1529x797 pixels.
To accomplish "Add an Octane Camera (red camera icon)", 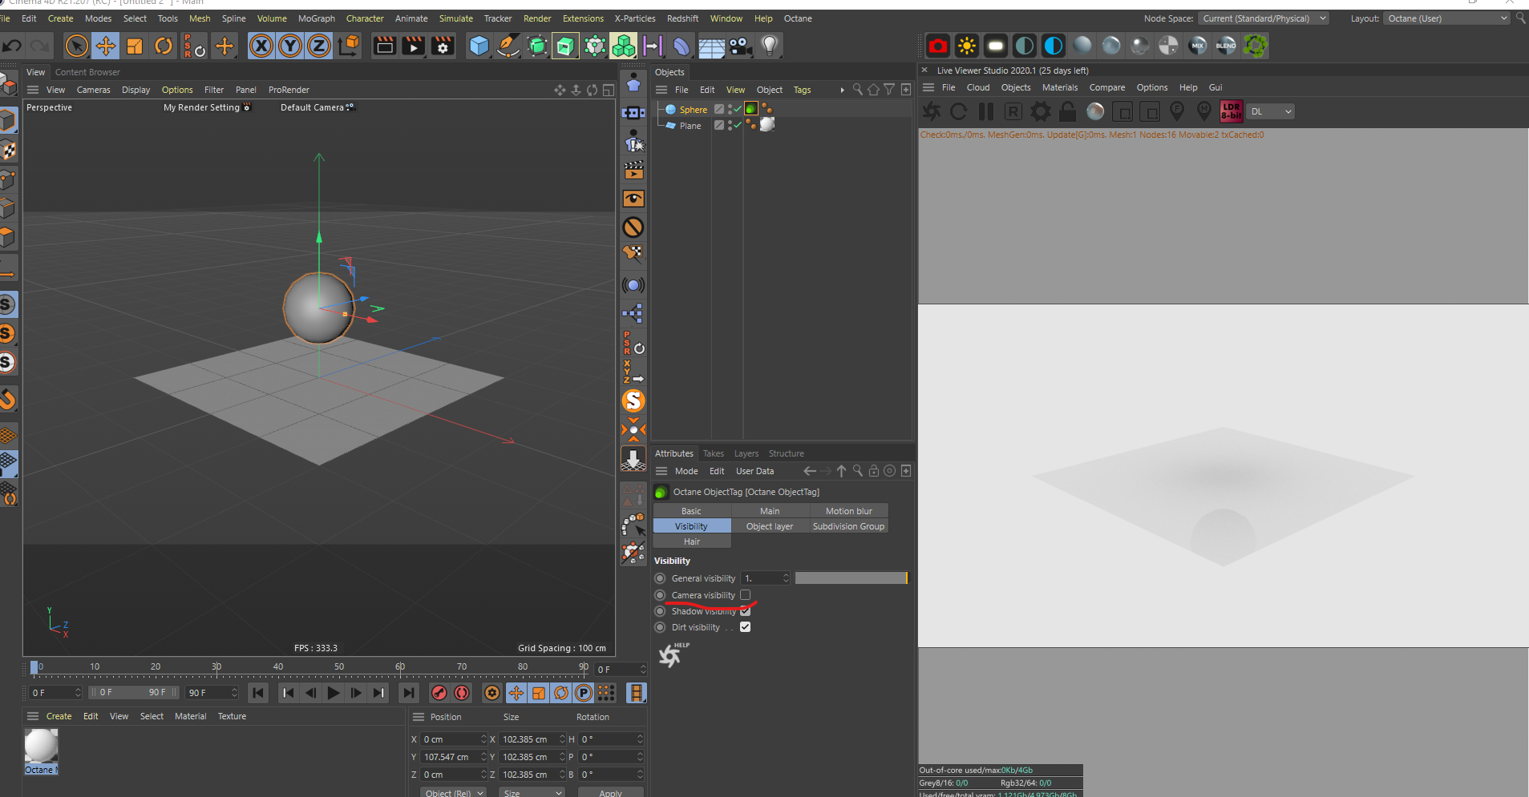I will [938, 46].
